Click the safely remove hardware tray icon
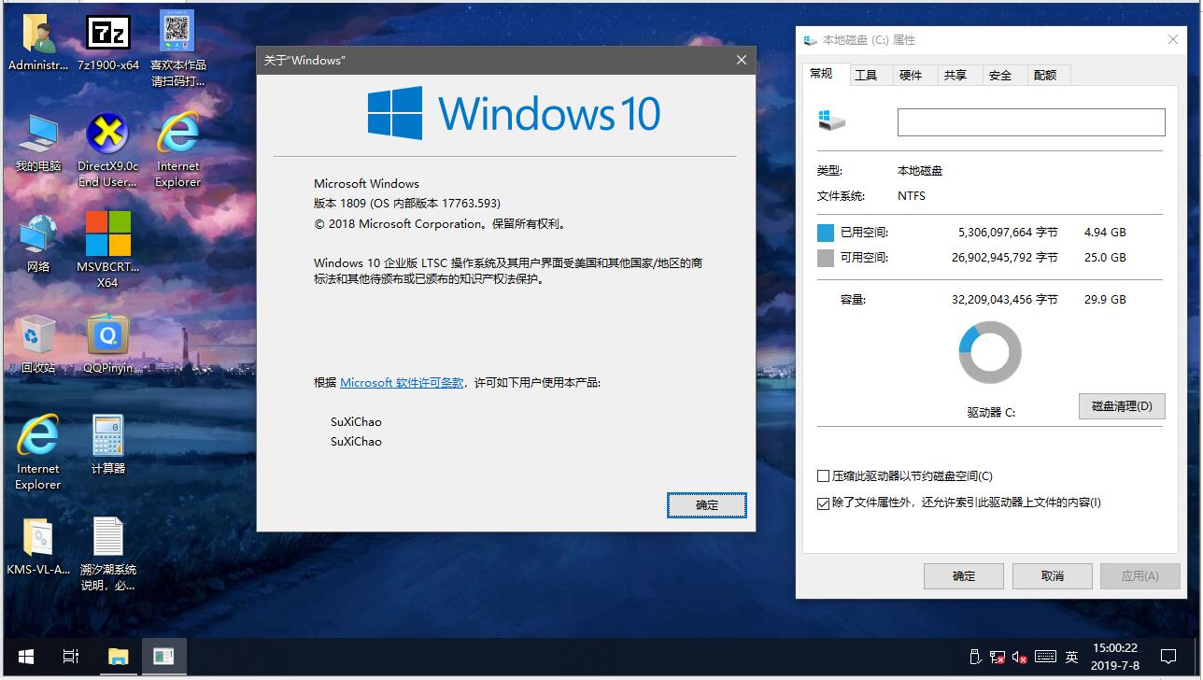Screen dimensions: 1203x680 coord(975,657)
